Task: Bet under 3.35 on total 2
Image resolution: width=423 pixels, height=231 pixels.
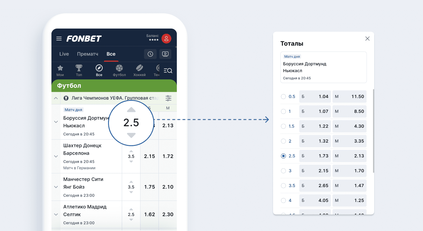Action: (x=349, y=141)
